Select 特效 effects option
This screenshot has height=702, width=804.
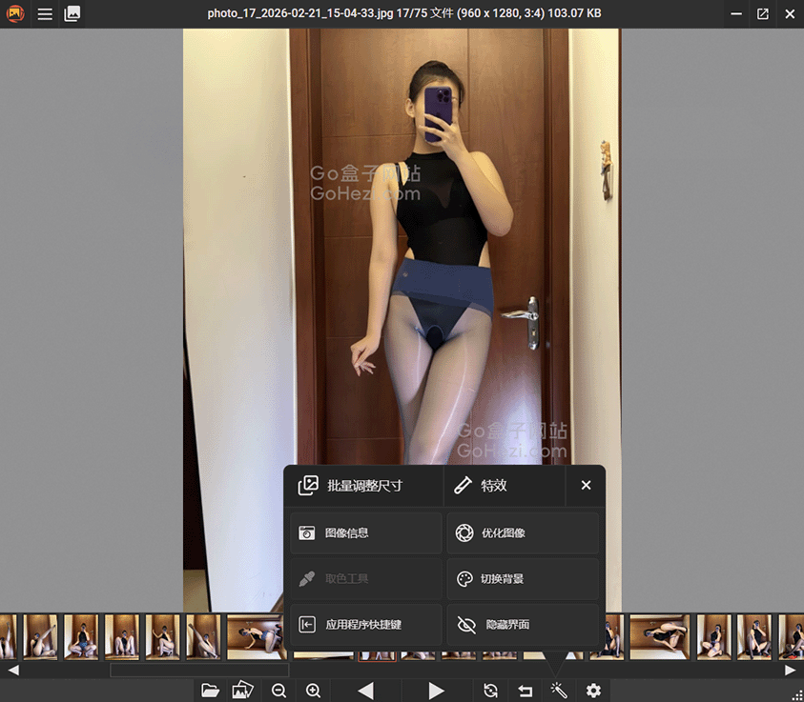(505, 486)
